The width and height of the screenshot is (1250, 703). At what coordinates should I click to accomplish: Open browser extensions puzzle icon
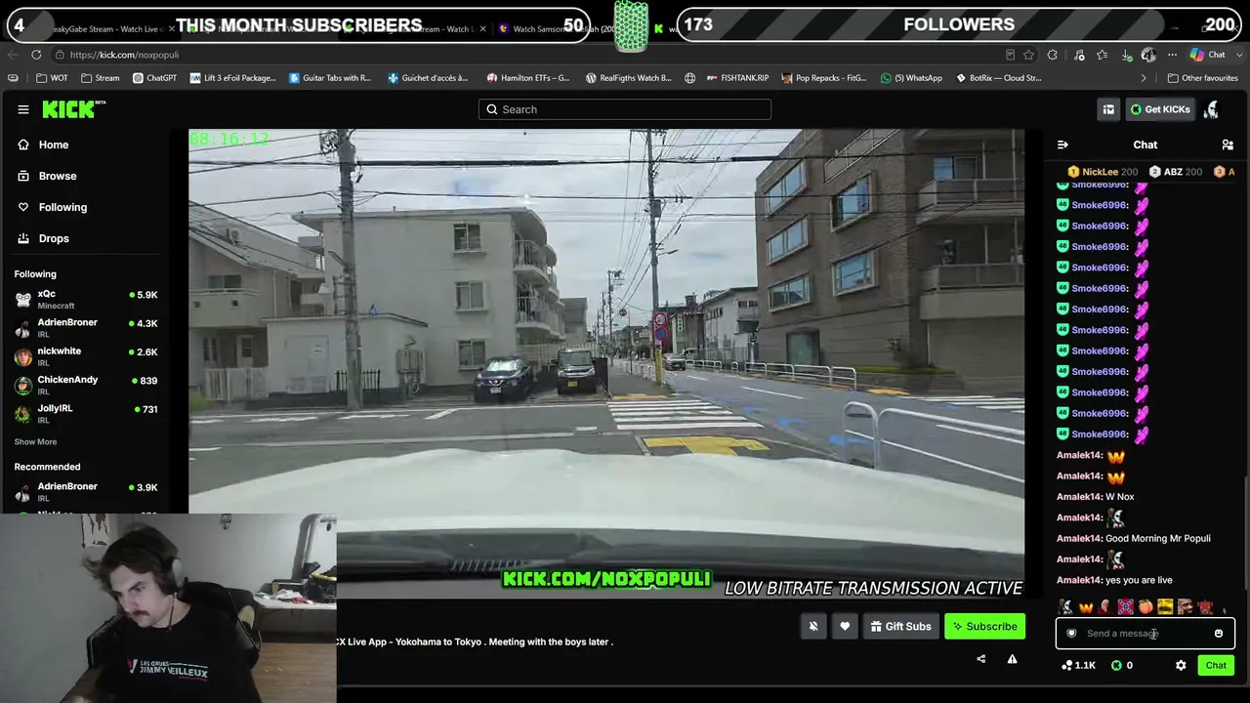1052,55
